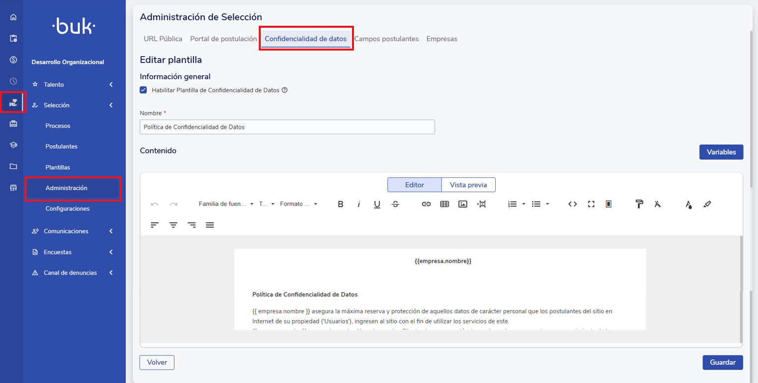Insert a link using the link icon
Image resolution: width=758 pixels, height=383 pixels.
point(426,204)
